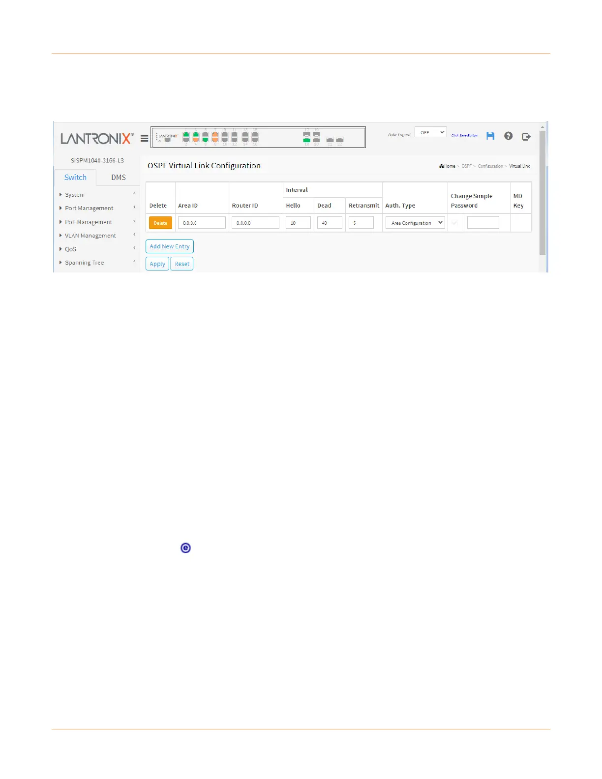This screenshot has height=779, width=602.
Task: Open the OSPF breadcrumb link
Action: point(466,166)
